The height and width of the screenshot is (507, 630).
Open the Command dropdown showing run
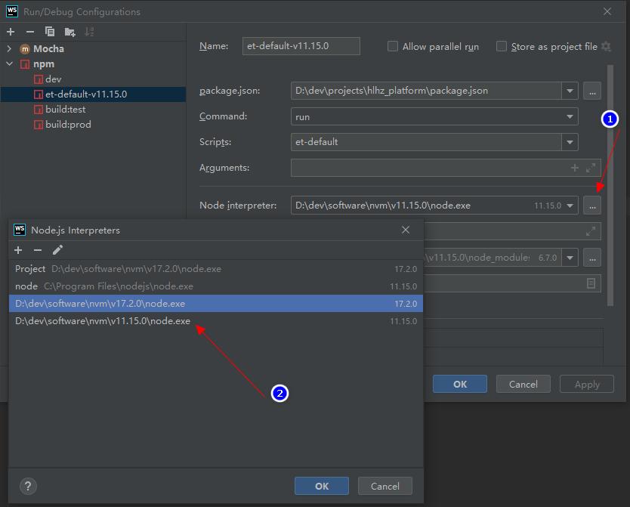pyautogui.click(x=570, y=116)
